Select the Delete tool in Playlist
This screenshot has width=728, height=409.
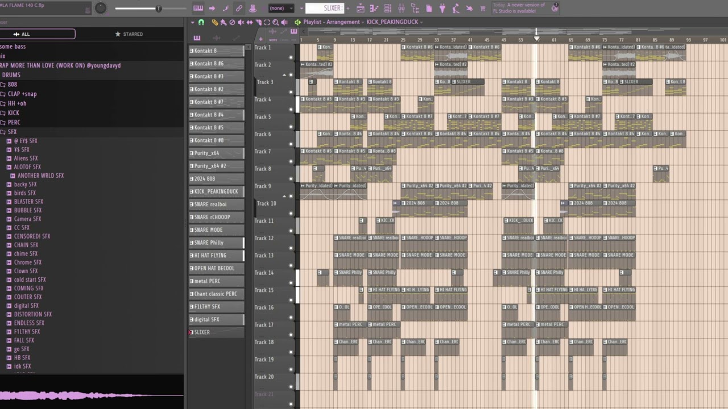click(232, 22)
